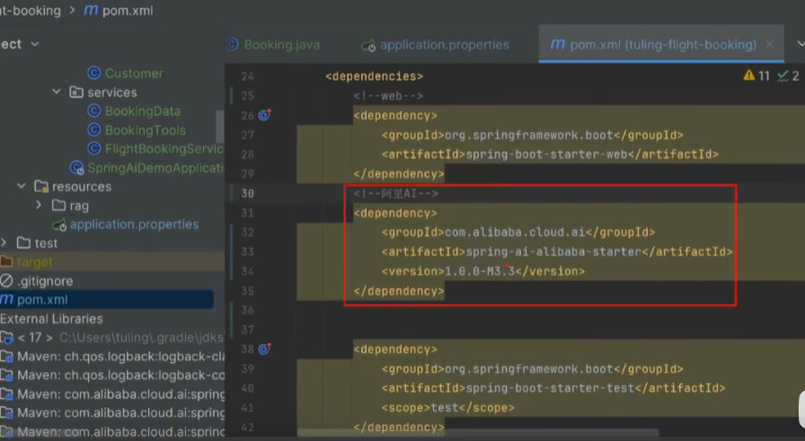
Task: Click the gutter dependency icon on line 38
Action: tap(264, 348)
